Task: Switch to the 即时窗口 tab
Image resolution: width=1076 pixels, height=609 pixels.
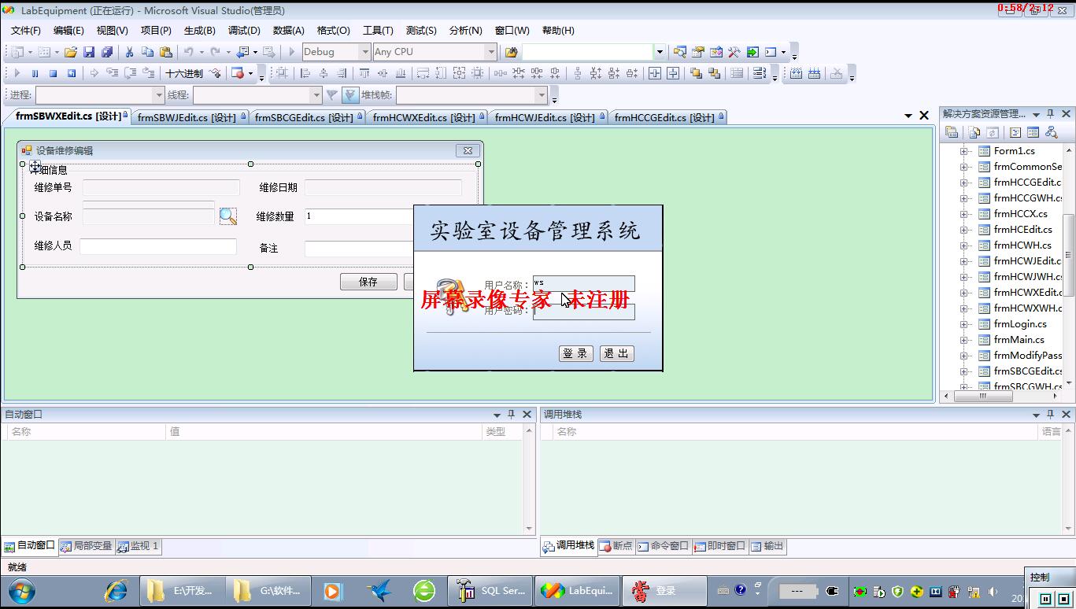Action: (x=719, y=545)
